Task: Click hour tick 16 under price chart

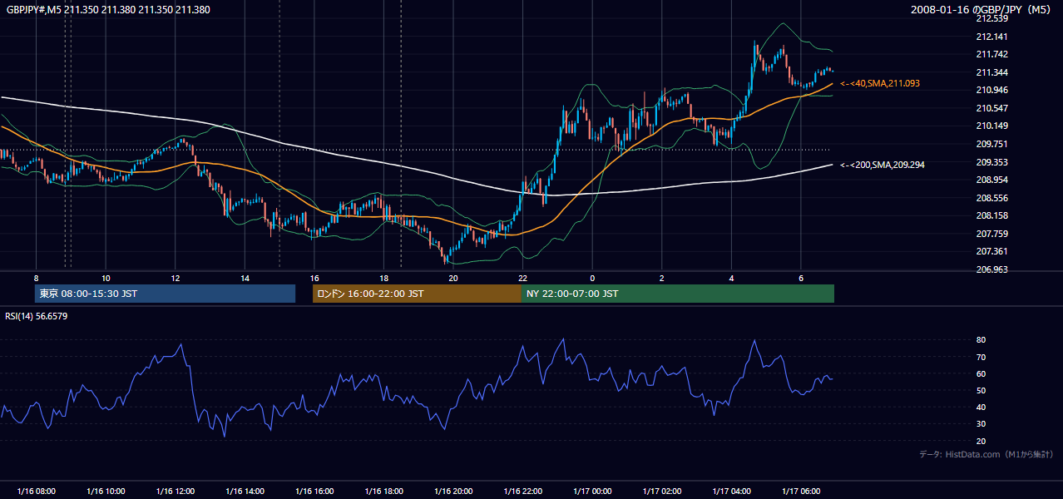Action: 314,278
